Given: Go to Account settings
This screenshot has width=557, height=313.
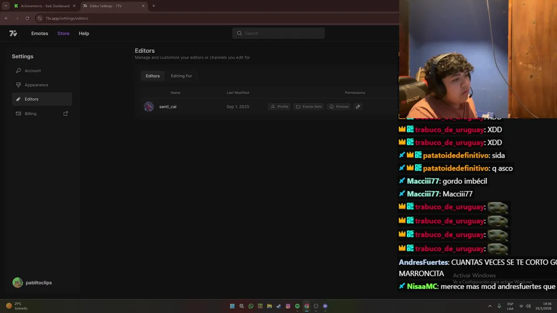Looking at the screenshot, I should 42,70.
